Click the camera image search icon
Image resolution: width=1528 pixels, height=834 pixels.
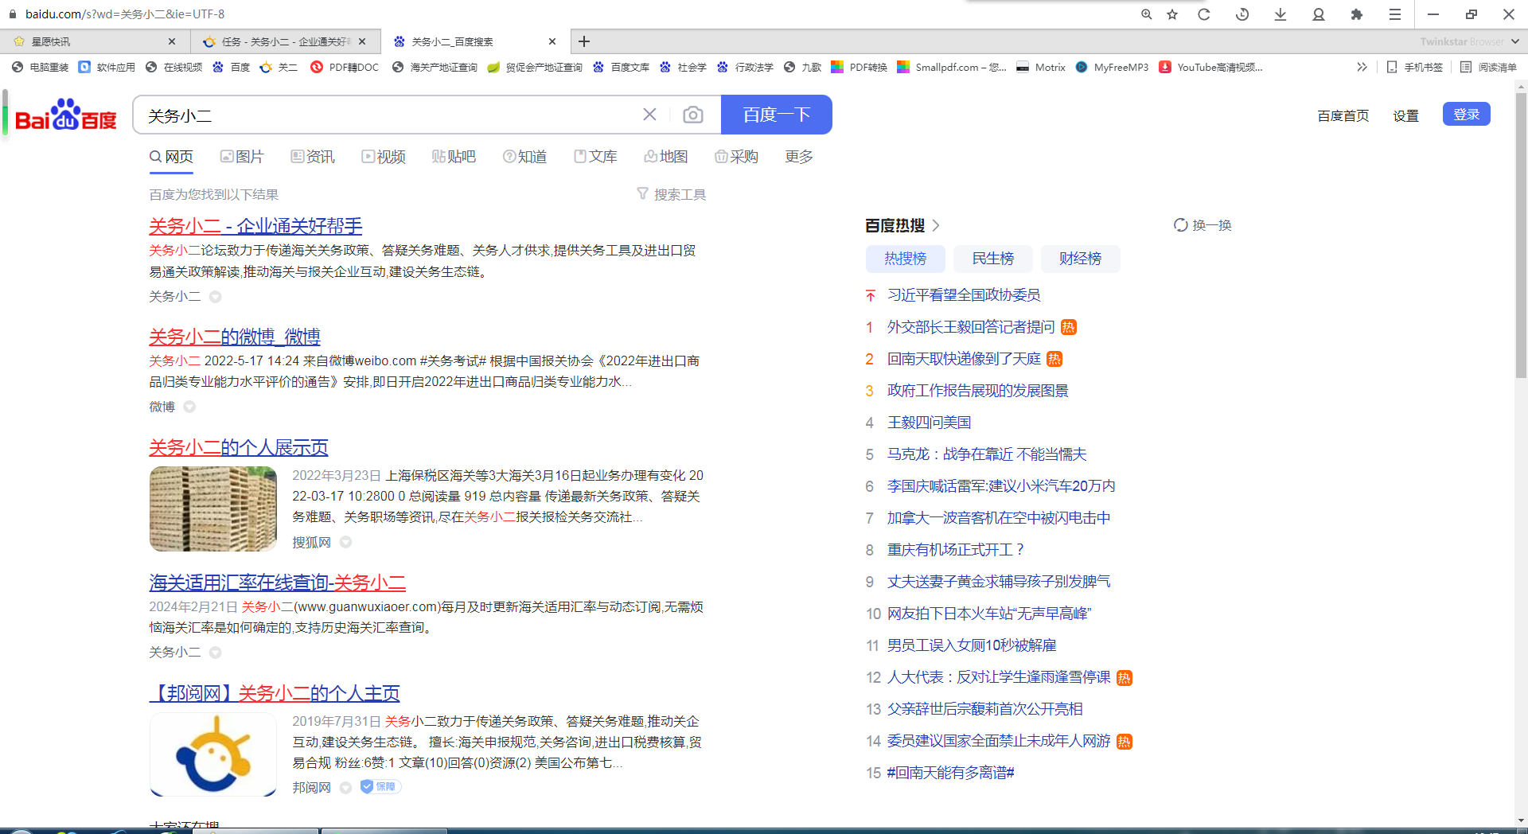[693, 115]
